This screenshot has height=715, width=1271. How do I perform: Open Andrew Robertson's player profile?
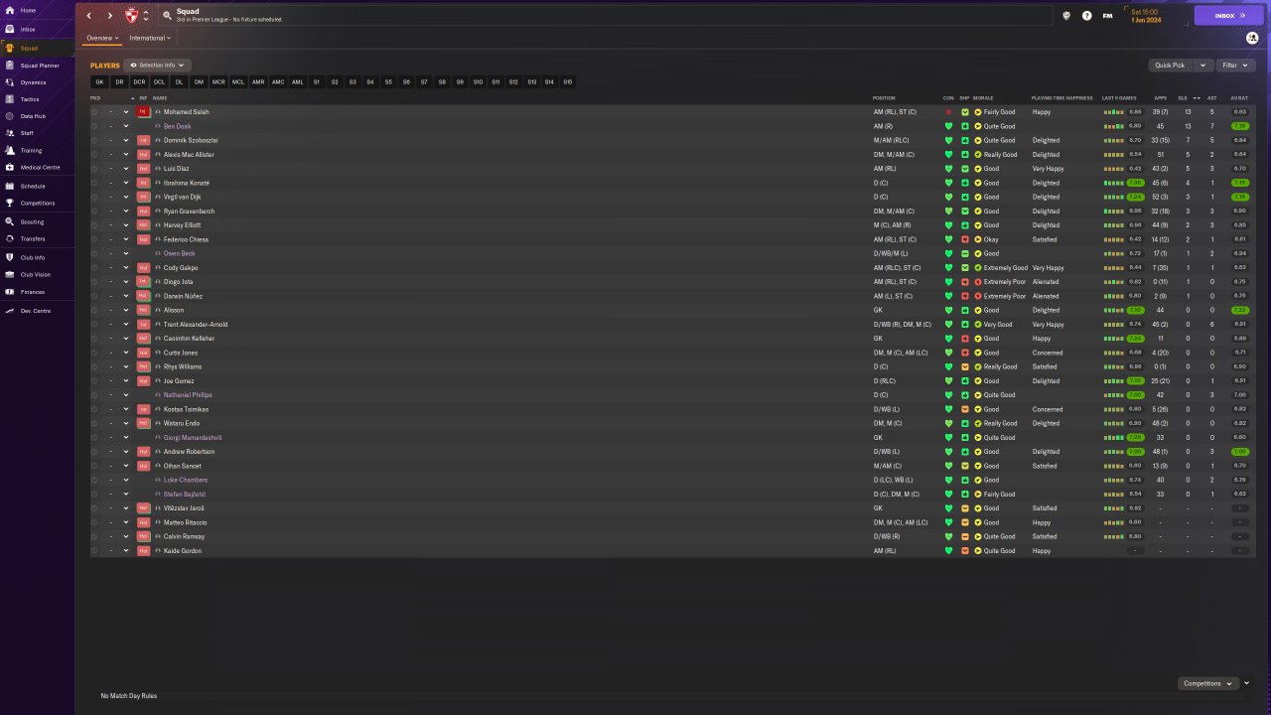click(189, 452)
